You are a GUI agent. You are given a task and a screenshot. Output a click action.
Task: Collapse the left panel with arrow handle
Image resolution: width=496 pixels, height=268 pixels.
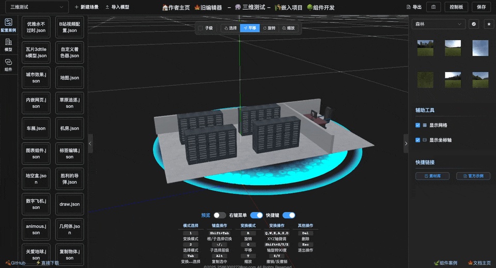point(90,143)
